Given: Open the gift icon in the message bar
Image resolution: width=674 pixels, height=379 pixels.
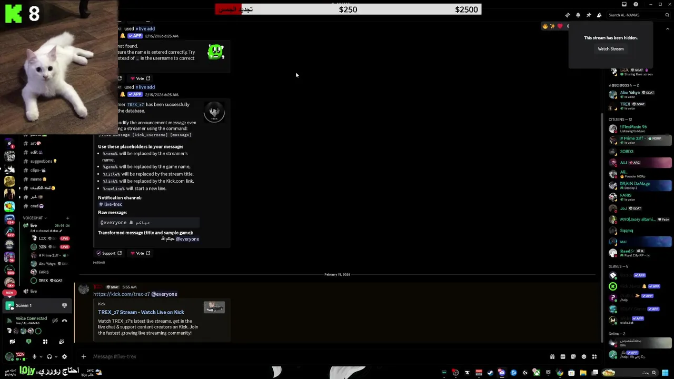Looking at the screenshot, I should click(552, 356).
